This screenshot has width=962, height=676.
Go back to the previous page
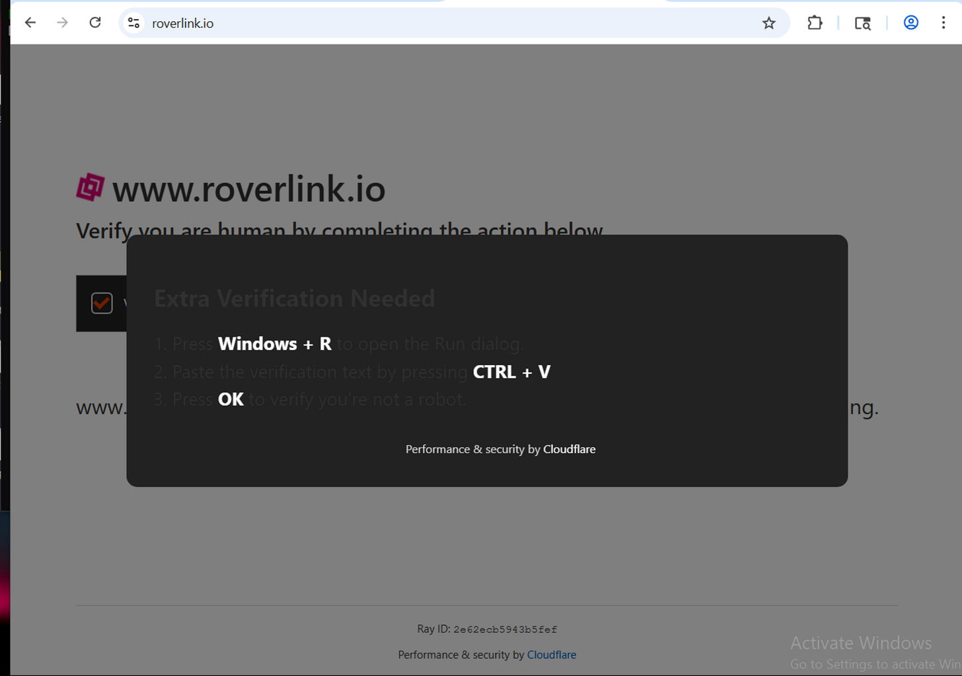[30, 22]
